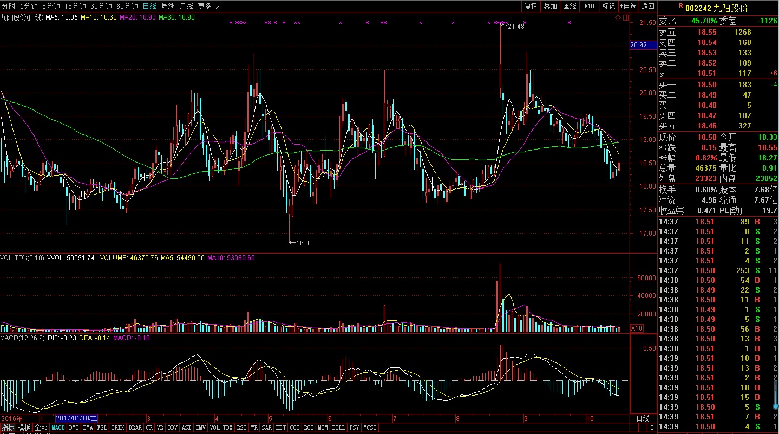Enable the 画线 drawing tool
779x434 pixels.
[x=569, y=6]
